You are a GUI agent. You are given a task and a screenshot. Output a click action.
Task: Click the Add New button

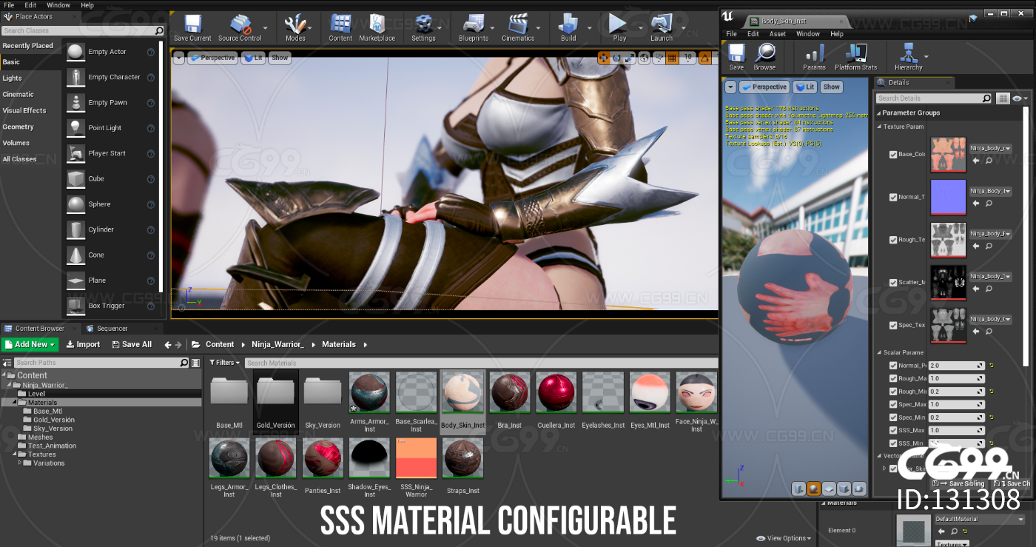(30, 344)
